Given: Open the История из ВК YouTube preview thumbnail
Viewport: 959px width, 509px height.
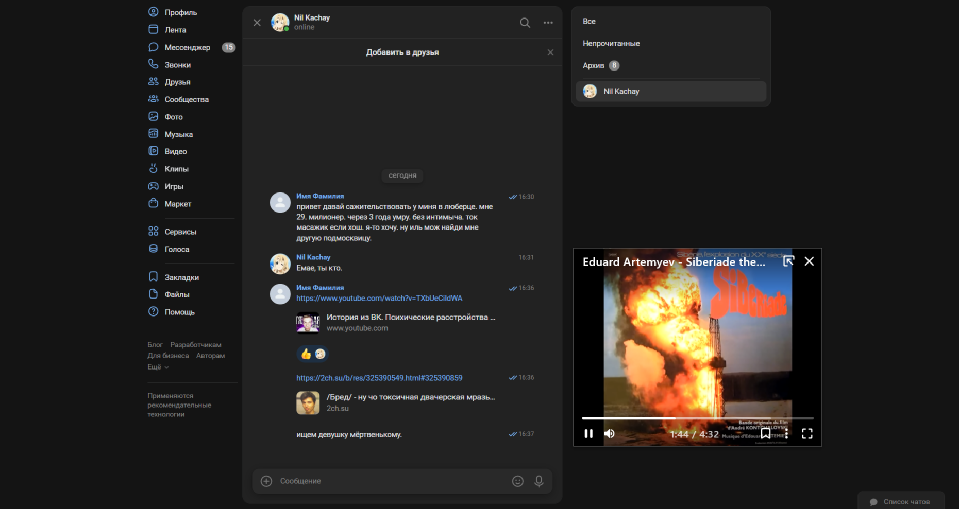Looking at the screenshot, I should coord(308,323).
